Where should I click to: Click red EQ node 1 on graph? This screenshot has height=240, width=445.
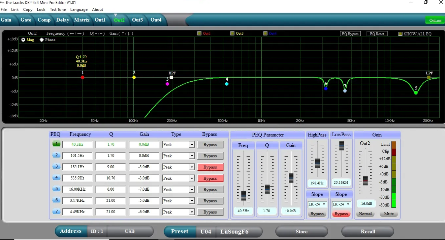[x=82, y=77]
